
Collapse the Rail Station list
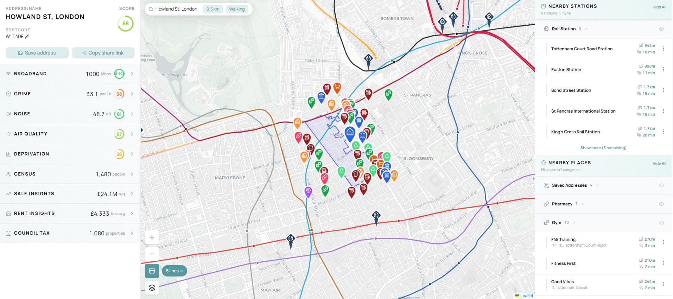pos(586,29)
